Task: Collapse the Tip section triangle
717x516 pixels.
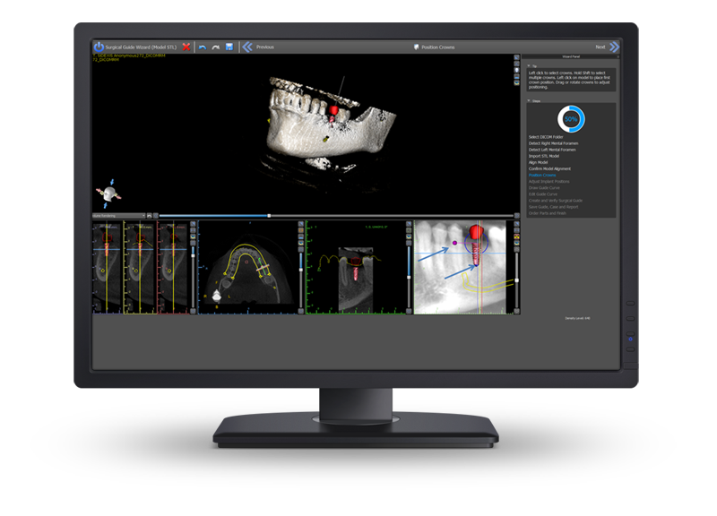Action: pyautogui.click(x=529, y=65)
